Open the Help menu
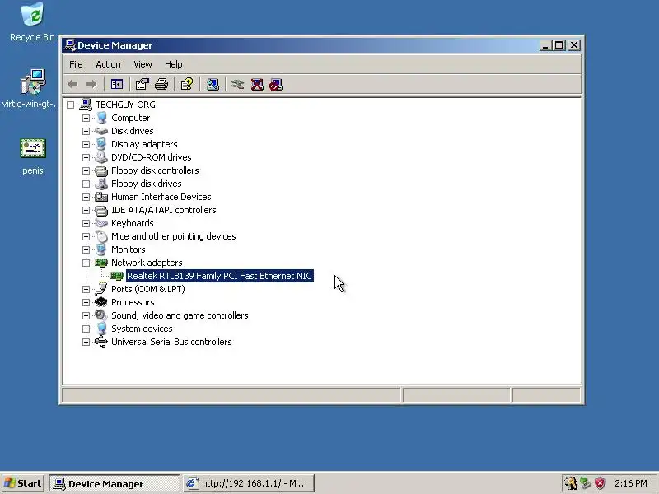 pyautogui.click(x=173, y=64)
